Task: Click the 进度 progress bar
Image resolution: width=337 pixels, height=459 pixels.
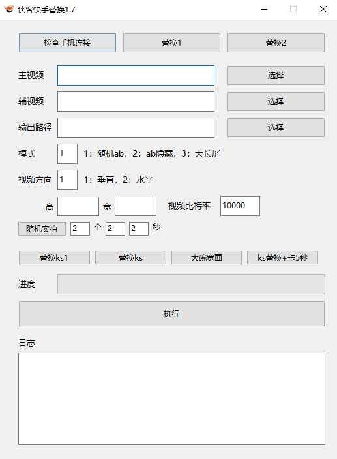Action: click(191, 284)
